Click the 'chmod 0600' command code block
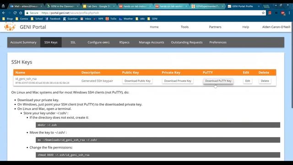The height and width of the screenshot is (165, 293). click(x=158, y=155)
